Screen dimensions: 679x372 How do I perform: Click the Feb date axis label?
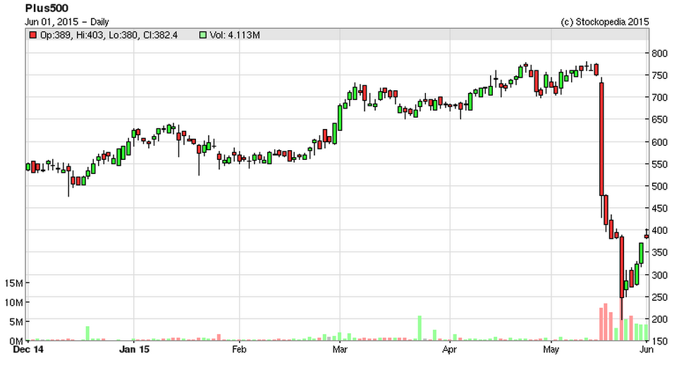tap(239, 349)
